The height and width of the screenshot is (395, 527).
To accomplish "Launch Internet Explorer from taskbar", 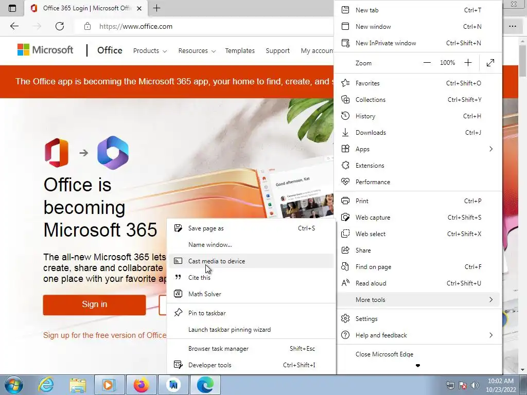I will pyautogui.click(x=46, y=385).
